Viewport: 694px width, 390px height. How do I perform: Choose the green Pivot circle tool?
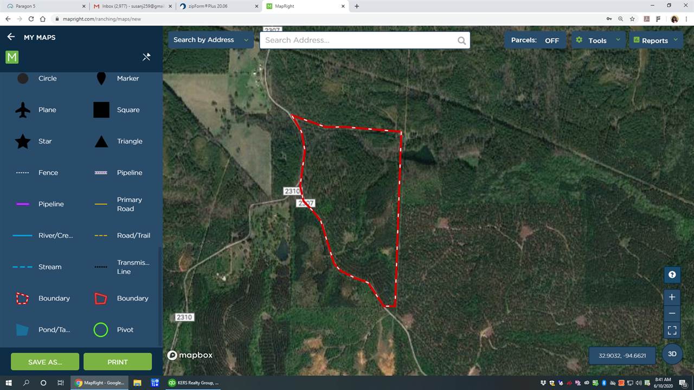[x=101, y=330]
